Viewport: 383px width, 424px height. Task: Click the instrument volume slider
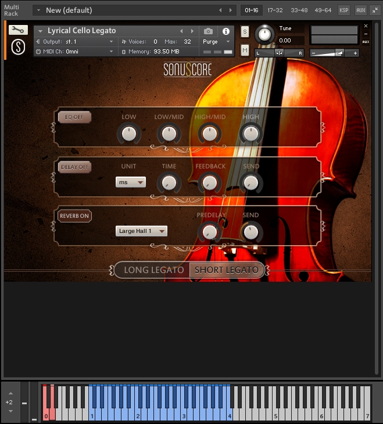334,53
